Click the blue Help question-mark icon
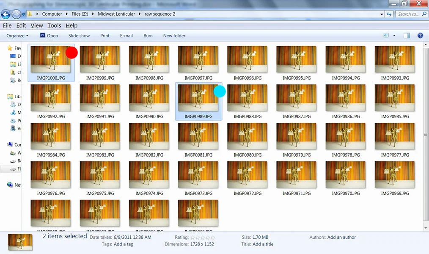Viewport: 429px width, 254px height. (420, 36)
